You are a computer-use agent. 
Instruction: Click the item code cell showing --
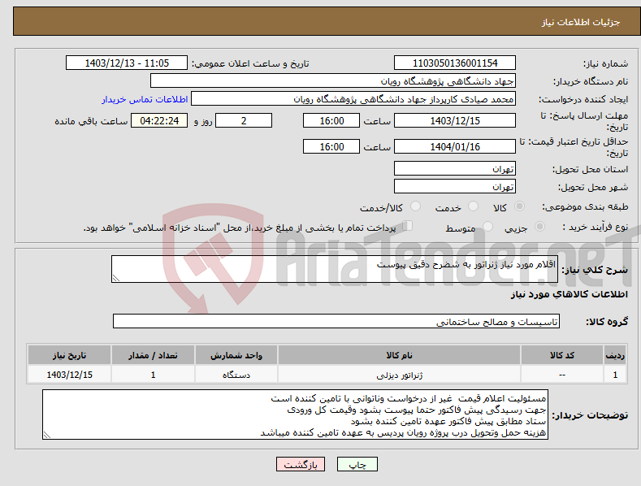point(562,375)
